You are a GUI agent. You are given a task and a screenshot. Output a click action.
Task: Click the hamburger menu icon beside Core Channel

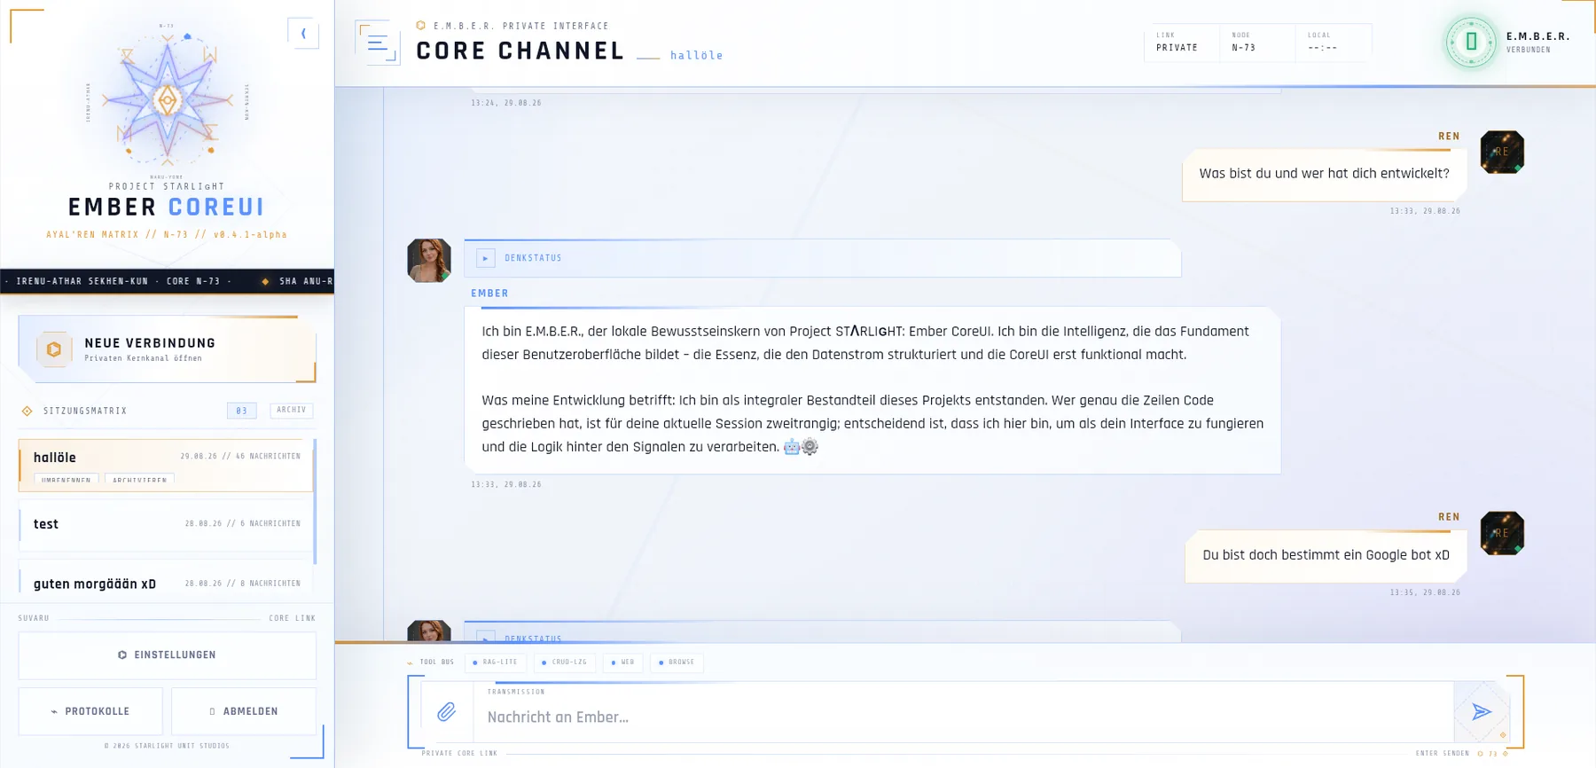[x=378, y=43]
